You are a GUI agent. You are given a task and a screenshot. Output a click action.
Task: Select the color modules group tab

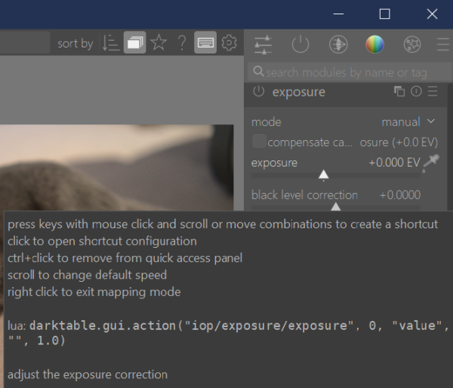click(374, 44)
